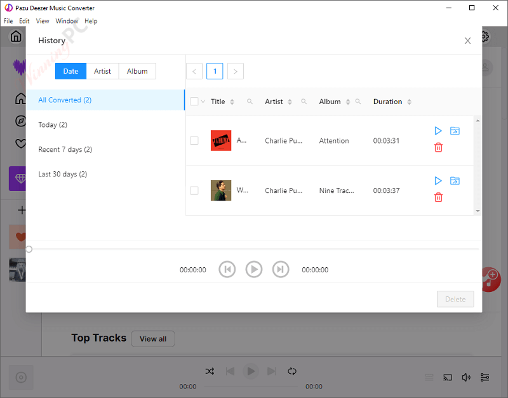Select All Converted (2) filter
Viewport: 508px width, 398px height.
pyautogui.click(x=105, y=100)
